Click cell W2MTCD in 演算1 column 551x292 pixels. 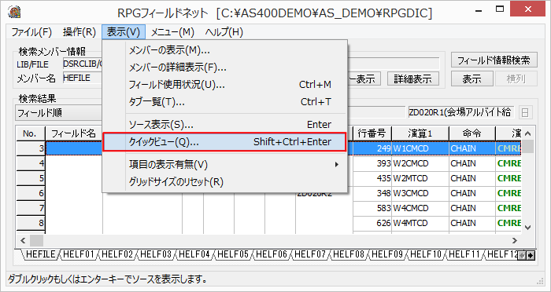click(420, 178)
